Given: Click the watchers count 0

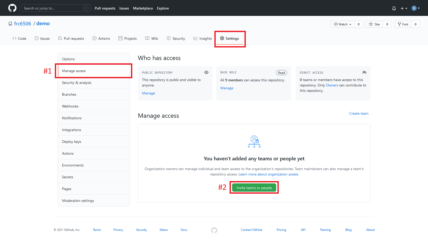Looking at the screenshot, I should [359, 24].
